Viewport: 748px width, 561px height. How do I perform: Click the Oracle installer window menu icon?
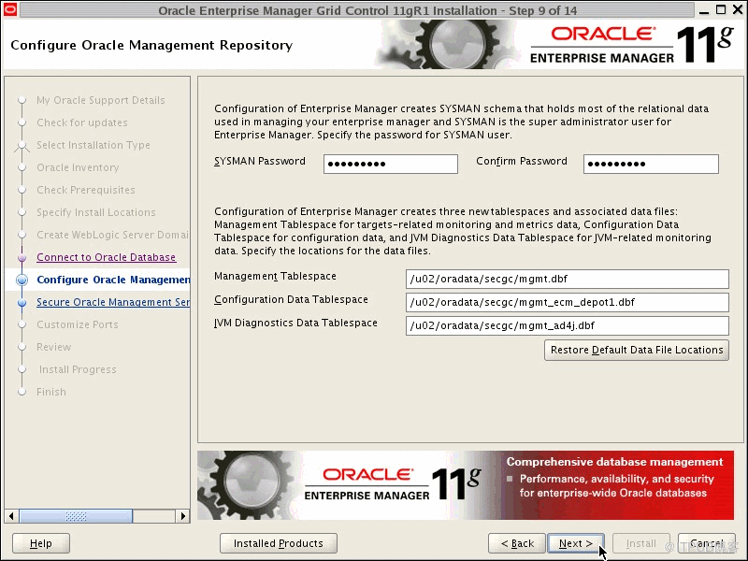10,9
